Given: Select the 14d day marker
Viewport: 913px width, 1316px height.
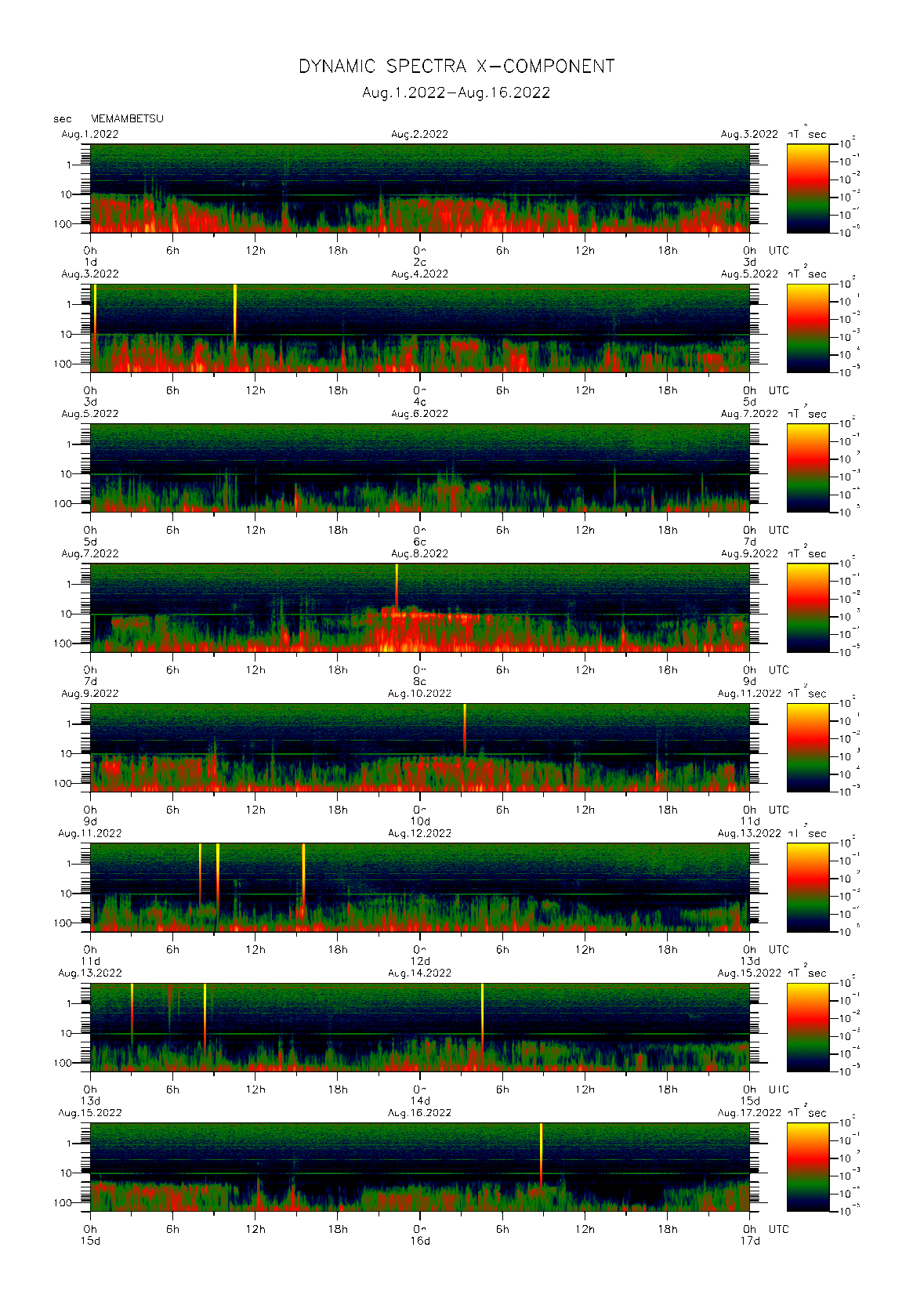Looking at the screenshot, I should tap(420, 1101).
